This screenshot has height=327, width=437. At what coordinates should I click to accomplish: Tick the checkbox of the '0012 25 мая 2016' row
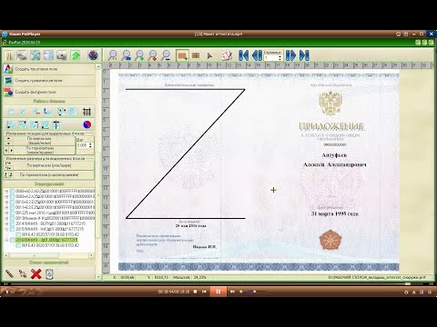pos(12,213)
